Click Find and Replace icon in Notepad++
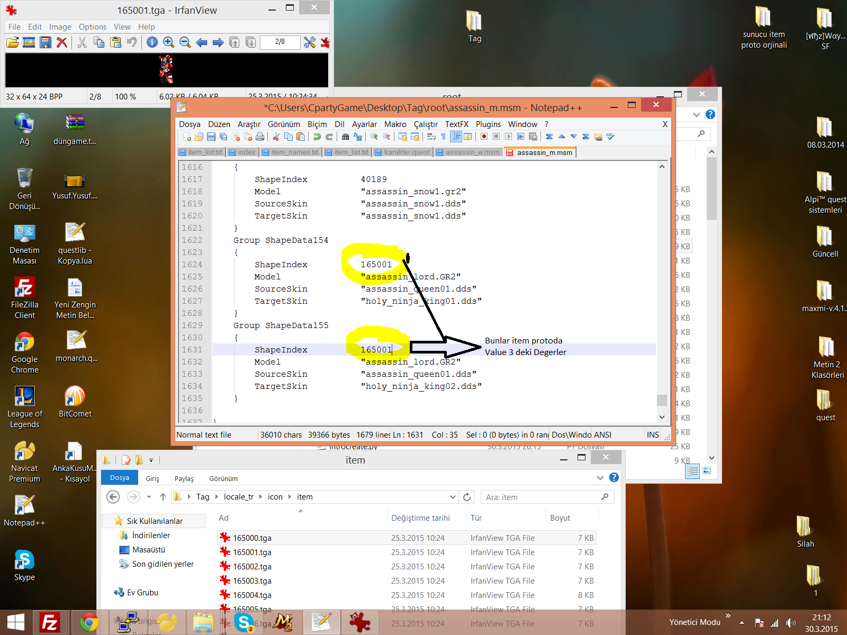This screenshot has width=847, height=635. (x=357, y=137)
